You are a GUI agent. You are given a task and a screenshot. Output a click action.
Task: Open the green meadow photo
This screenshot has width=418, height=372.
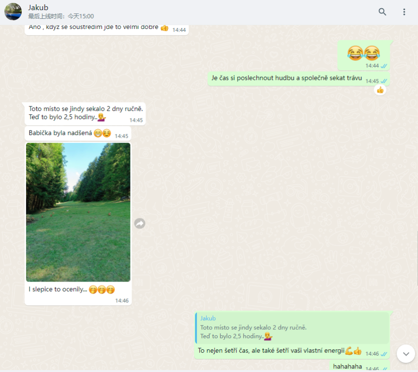(x=78, y=212)
